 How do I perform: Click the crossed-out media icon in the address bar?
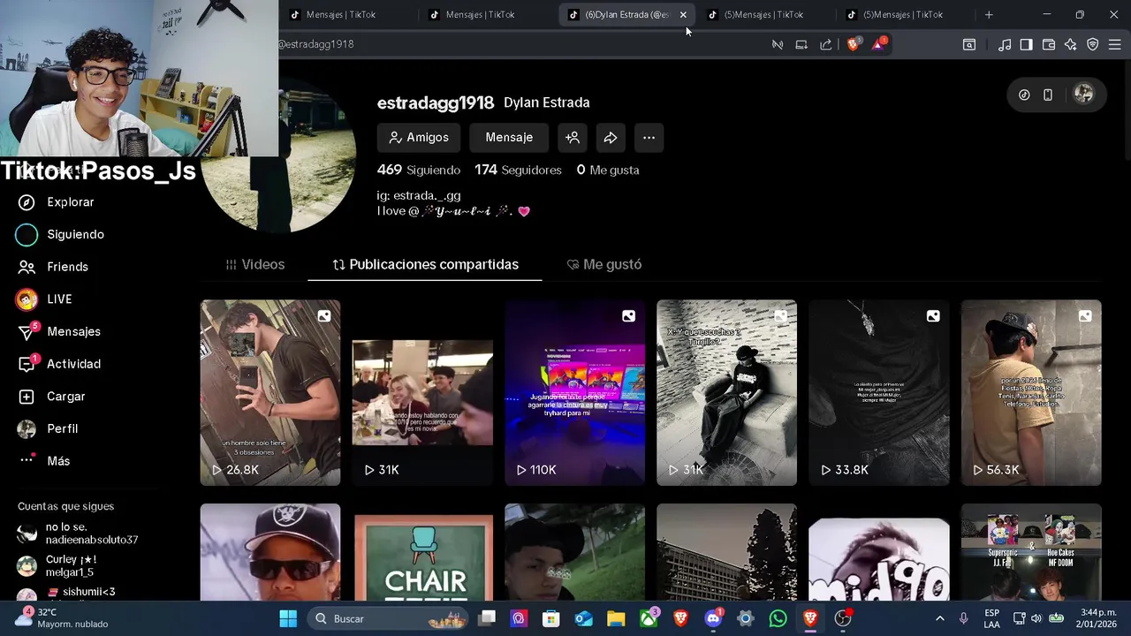click(778, 44)
